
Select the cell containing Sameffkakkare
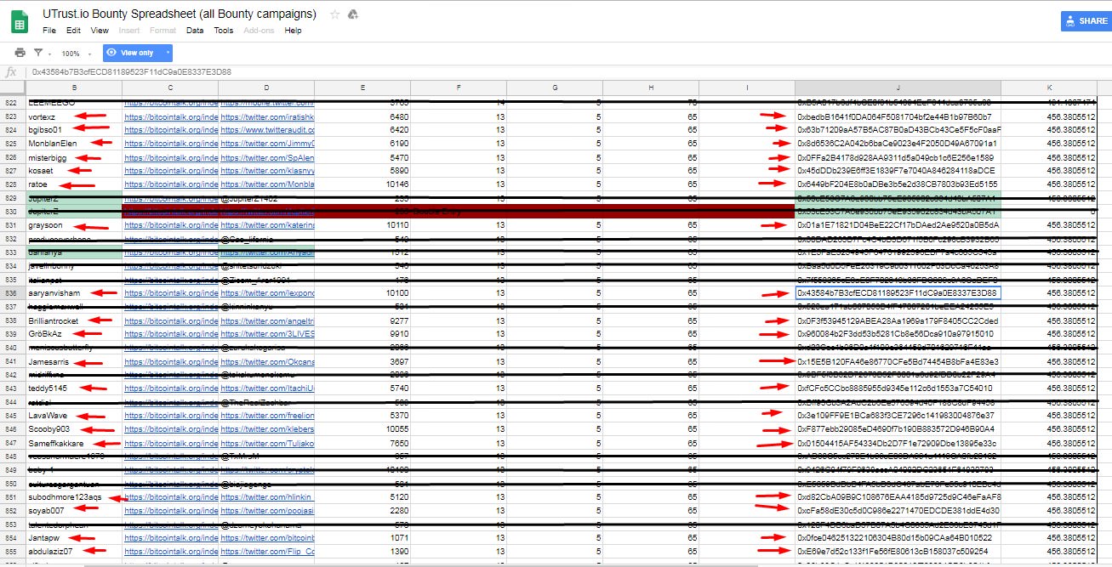pyautogui.click(x=74, y=443)
